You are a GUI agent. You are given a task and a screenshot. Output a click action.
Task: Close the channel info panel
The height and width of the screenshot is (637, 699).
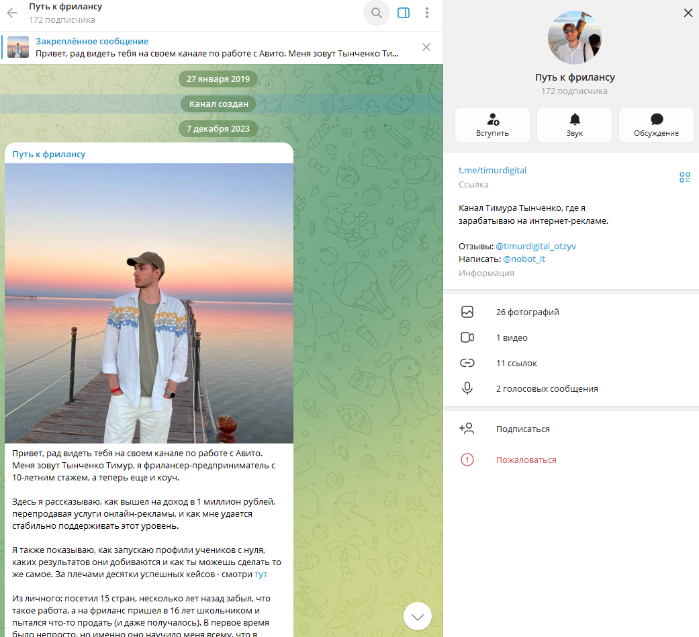(688, 13)
